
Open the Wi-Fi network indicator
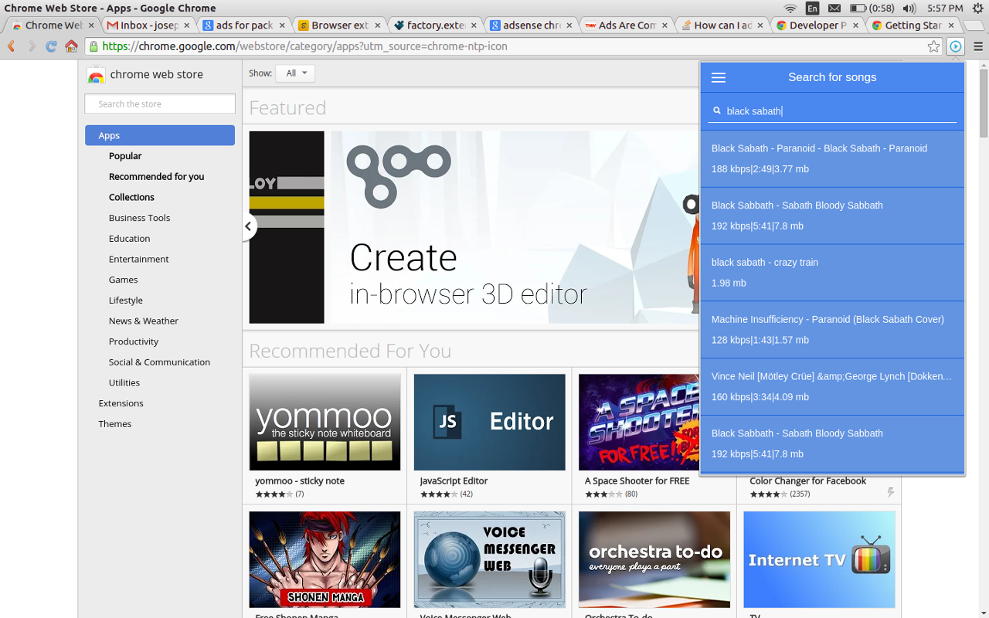[790, 8]
